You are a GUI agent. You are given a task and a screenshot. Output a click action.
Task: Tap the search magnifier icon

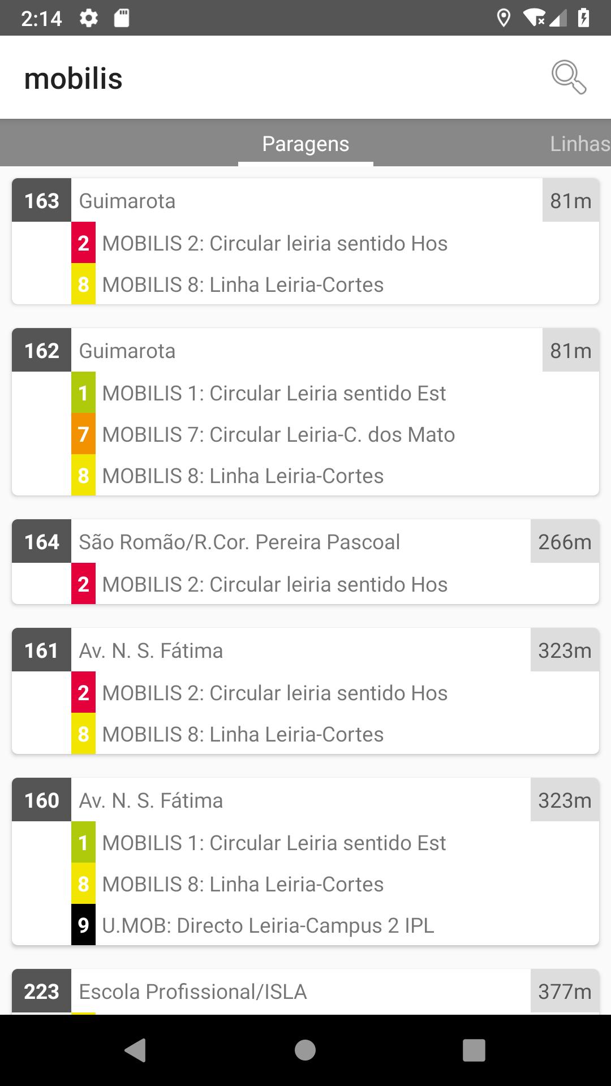(569, 77)
